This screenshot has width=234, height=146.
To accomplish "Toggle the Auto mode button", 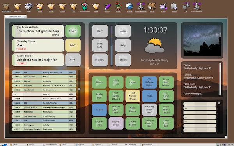I will point(123,31).
